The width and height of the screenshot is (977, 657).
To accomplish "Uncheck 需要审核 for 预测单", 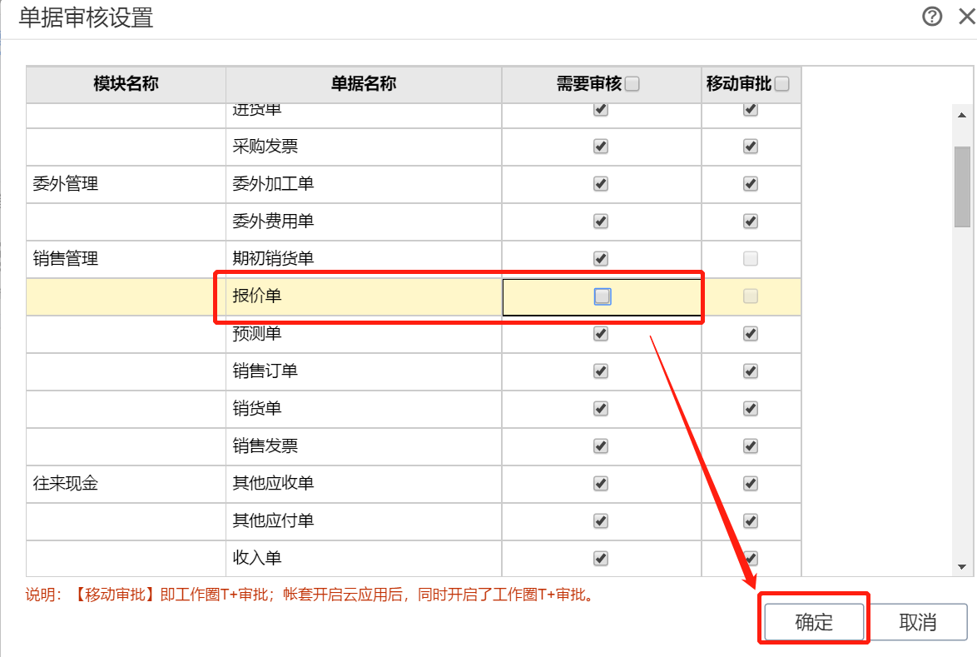I will pyautogui.click(x=601, y=334).
